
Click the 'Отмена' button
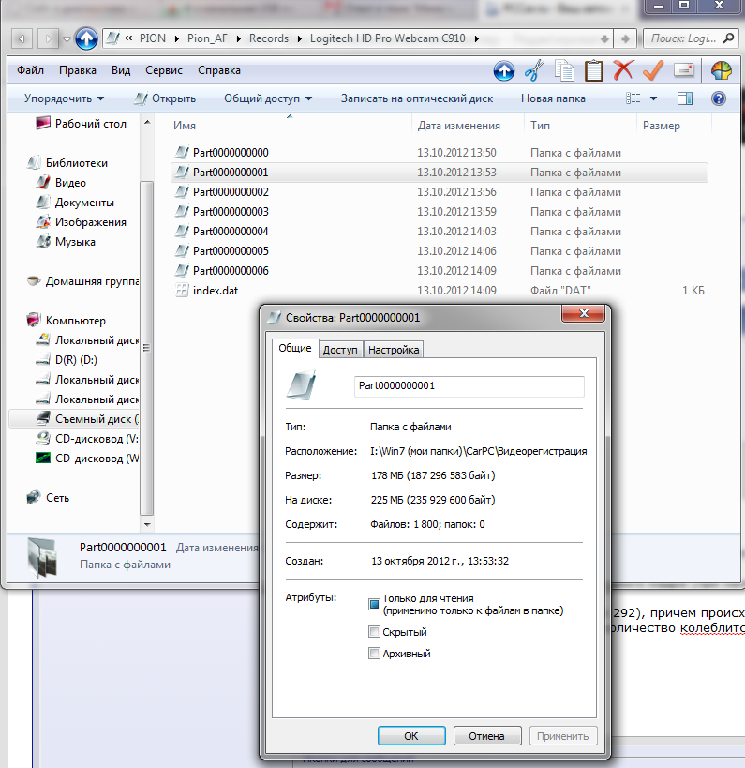click(x=486, y=735)
